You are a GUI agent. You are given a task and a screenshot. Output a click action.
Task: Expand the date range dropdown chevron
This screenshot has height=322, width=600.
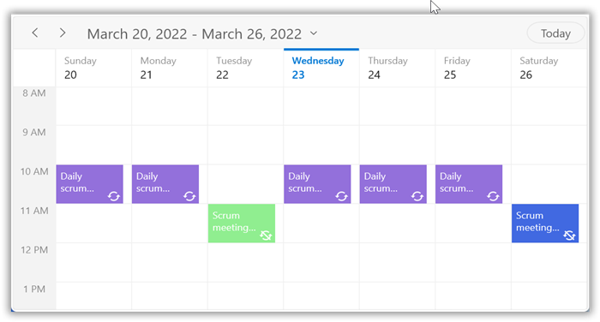click(314, 33)
